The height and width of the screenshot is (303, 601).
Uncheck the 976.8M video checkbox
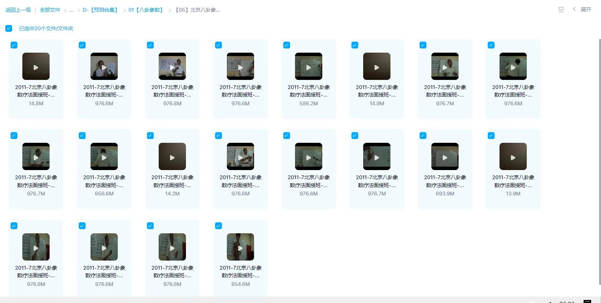[150, 45]
